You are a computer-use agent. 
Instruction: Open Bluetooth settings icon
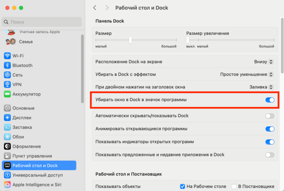(7, 65)
